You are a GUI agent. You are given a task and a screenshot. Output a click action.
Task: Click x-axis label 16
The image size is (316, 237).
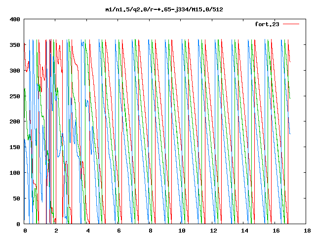tap(276, 231)
